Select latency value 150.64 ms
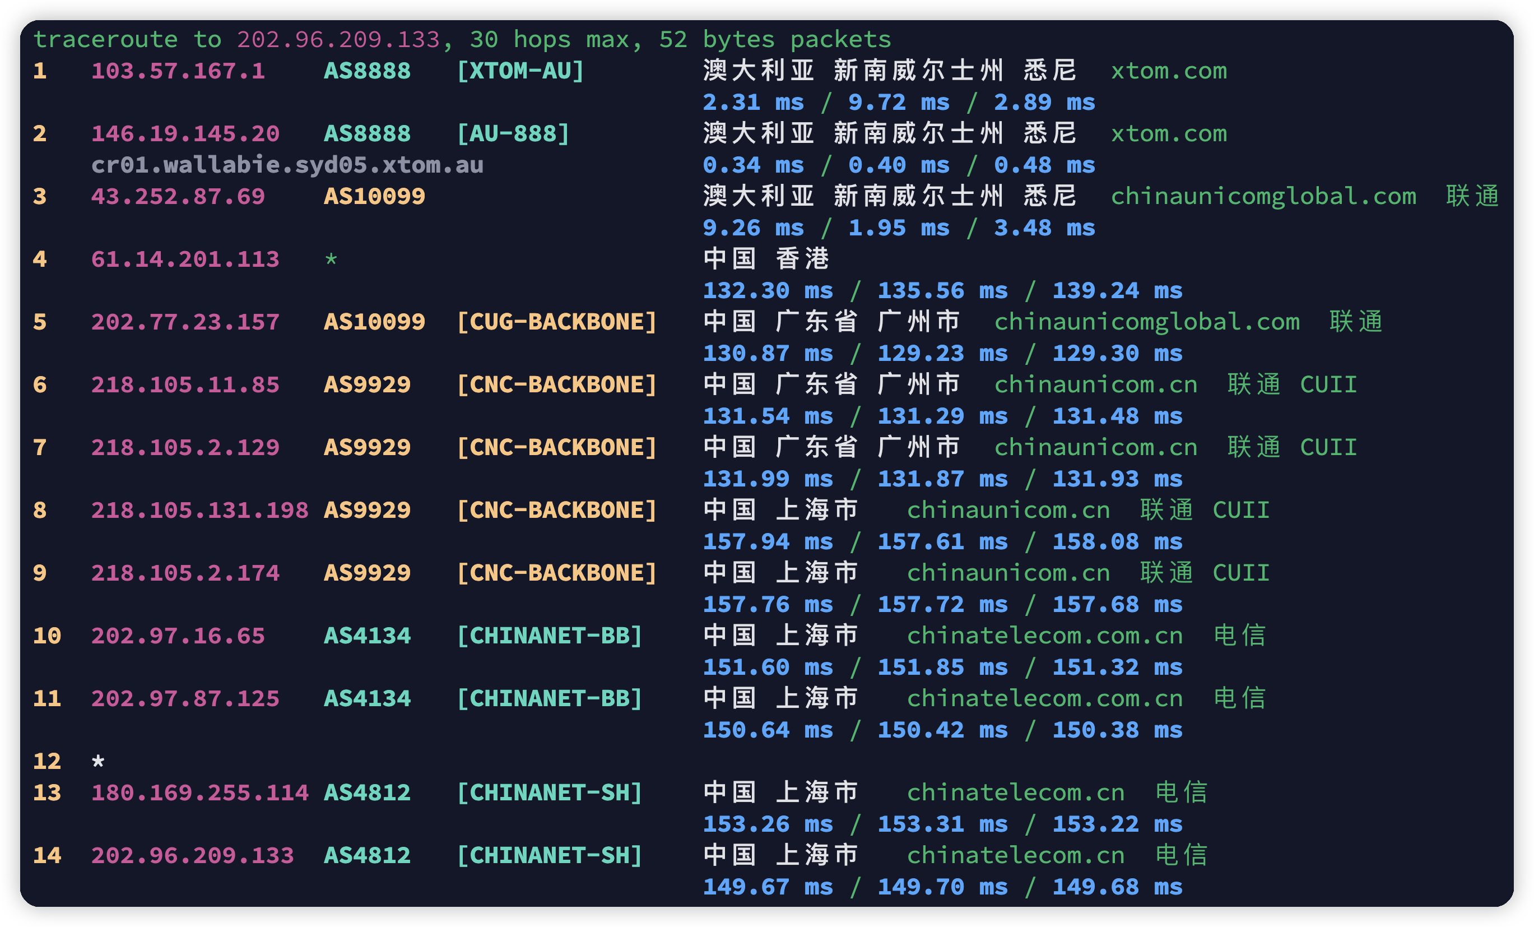The image size is (1534, 927). [768, 730]
